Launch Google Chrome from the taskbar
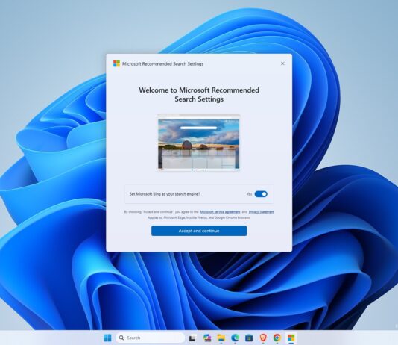This screenshot has height=345, width=398. 277,338
